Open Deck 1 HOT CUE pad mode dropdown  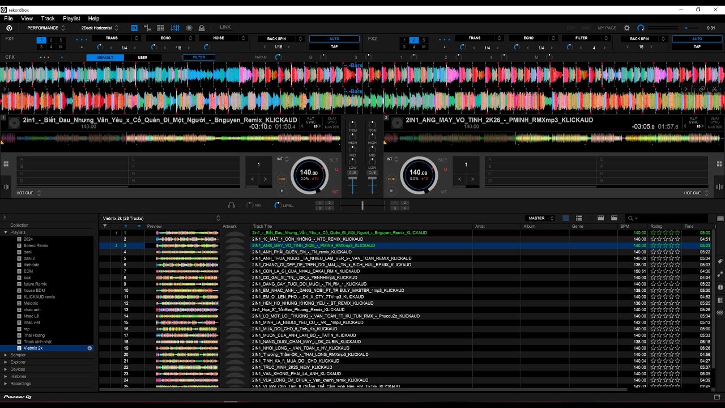click(29, 193)
